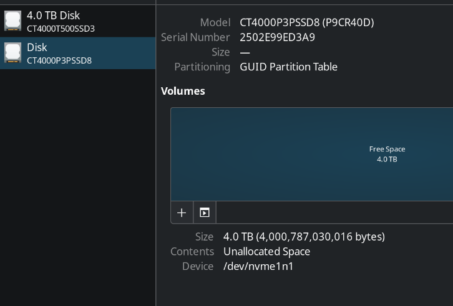Select the CT4000T500SSD3 subtitle in the disk list

61,29
